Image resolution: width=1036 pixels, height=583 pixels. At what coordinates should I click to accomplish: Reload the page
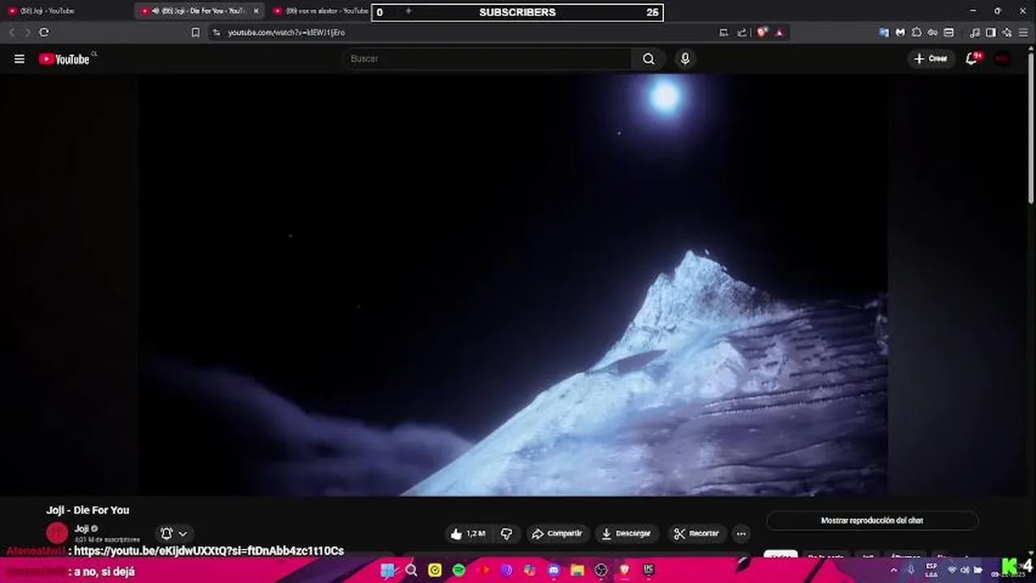click(44, 32)
